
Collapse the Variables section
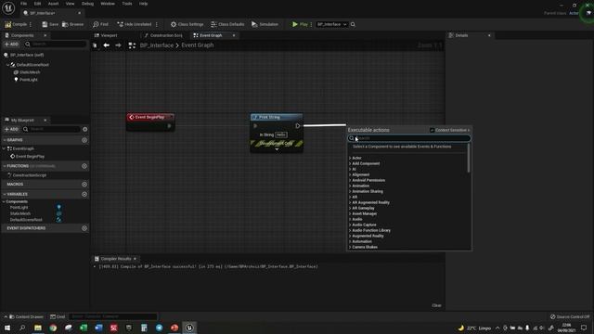5,194
